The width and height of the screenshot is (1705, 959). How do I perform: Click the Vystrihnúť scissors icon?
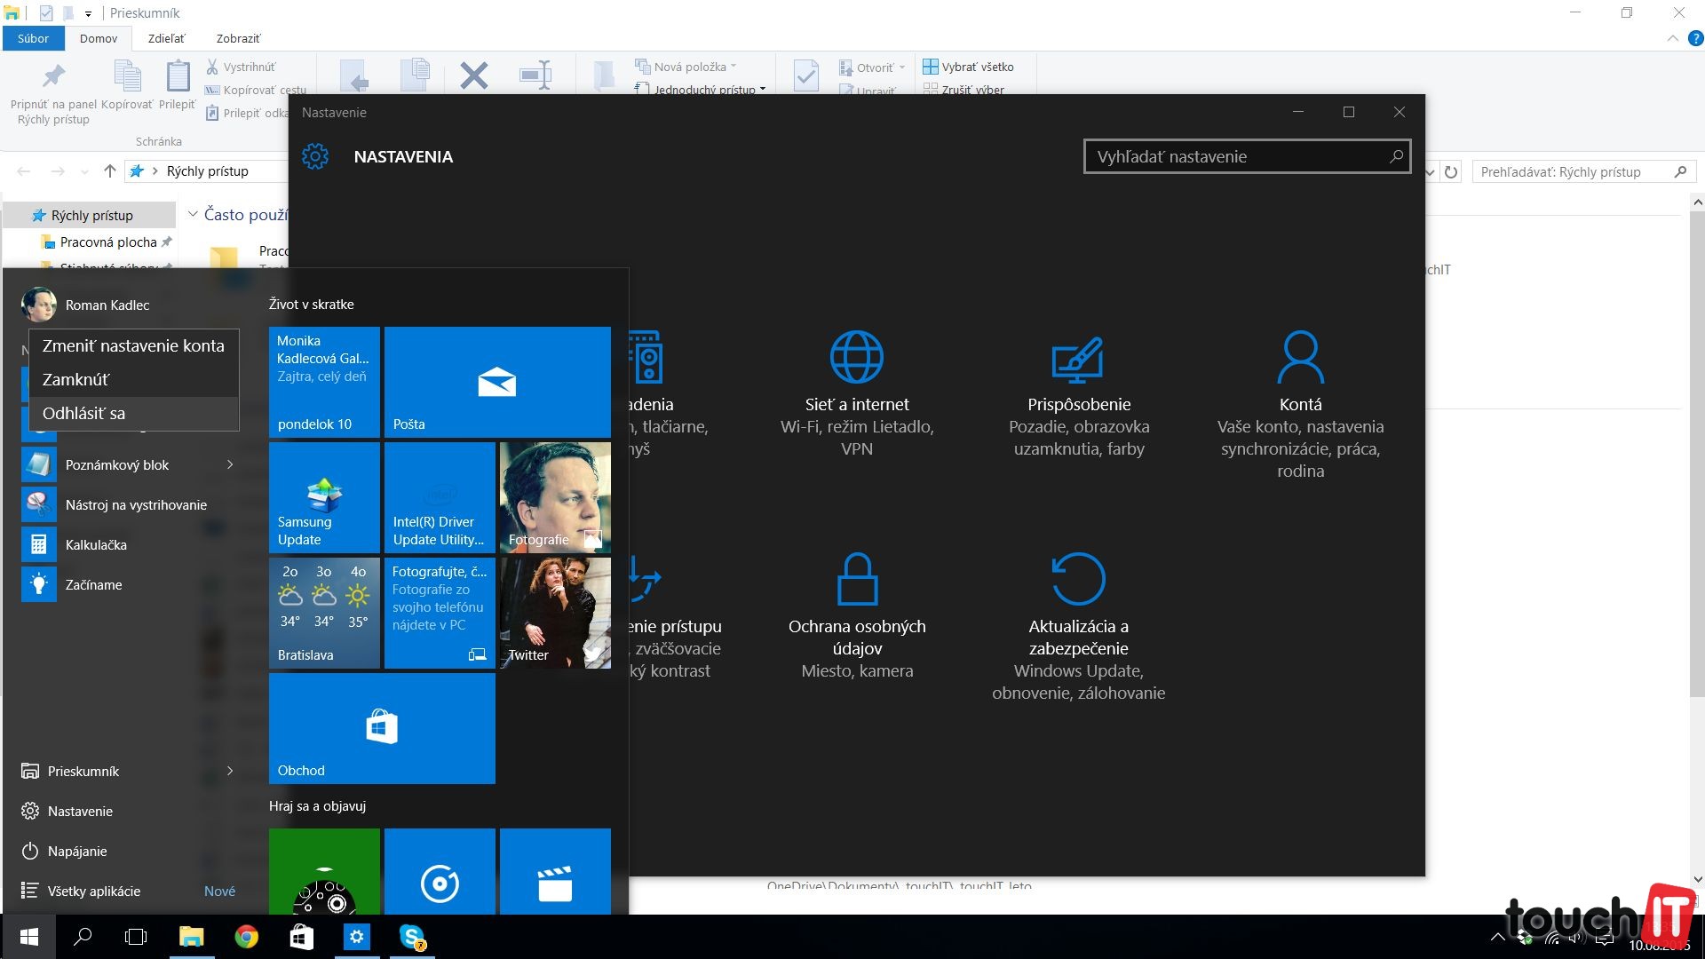tap(212, 67)
